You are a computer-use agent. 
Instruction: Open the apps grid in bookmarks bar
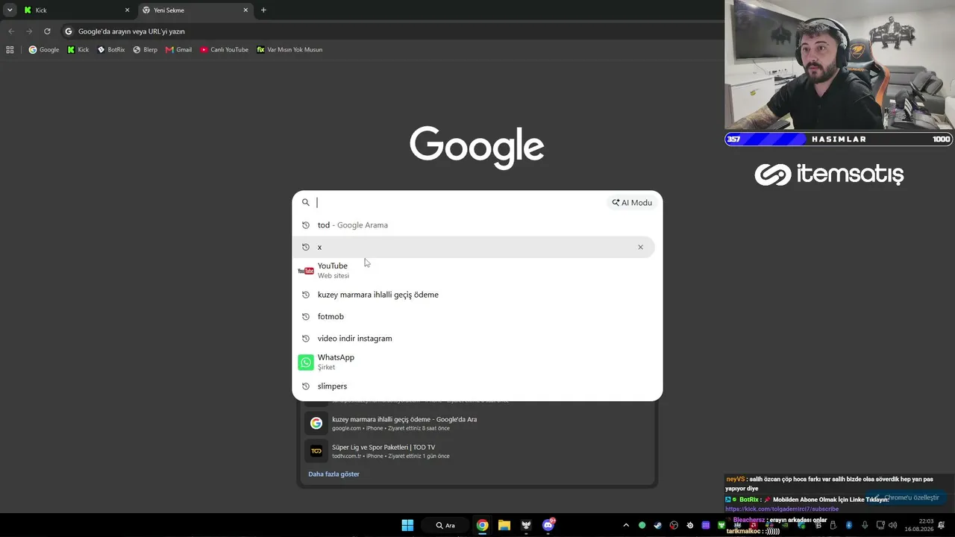click(10, 50)
